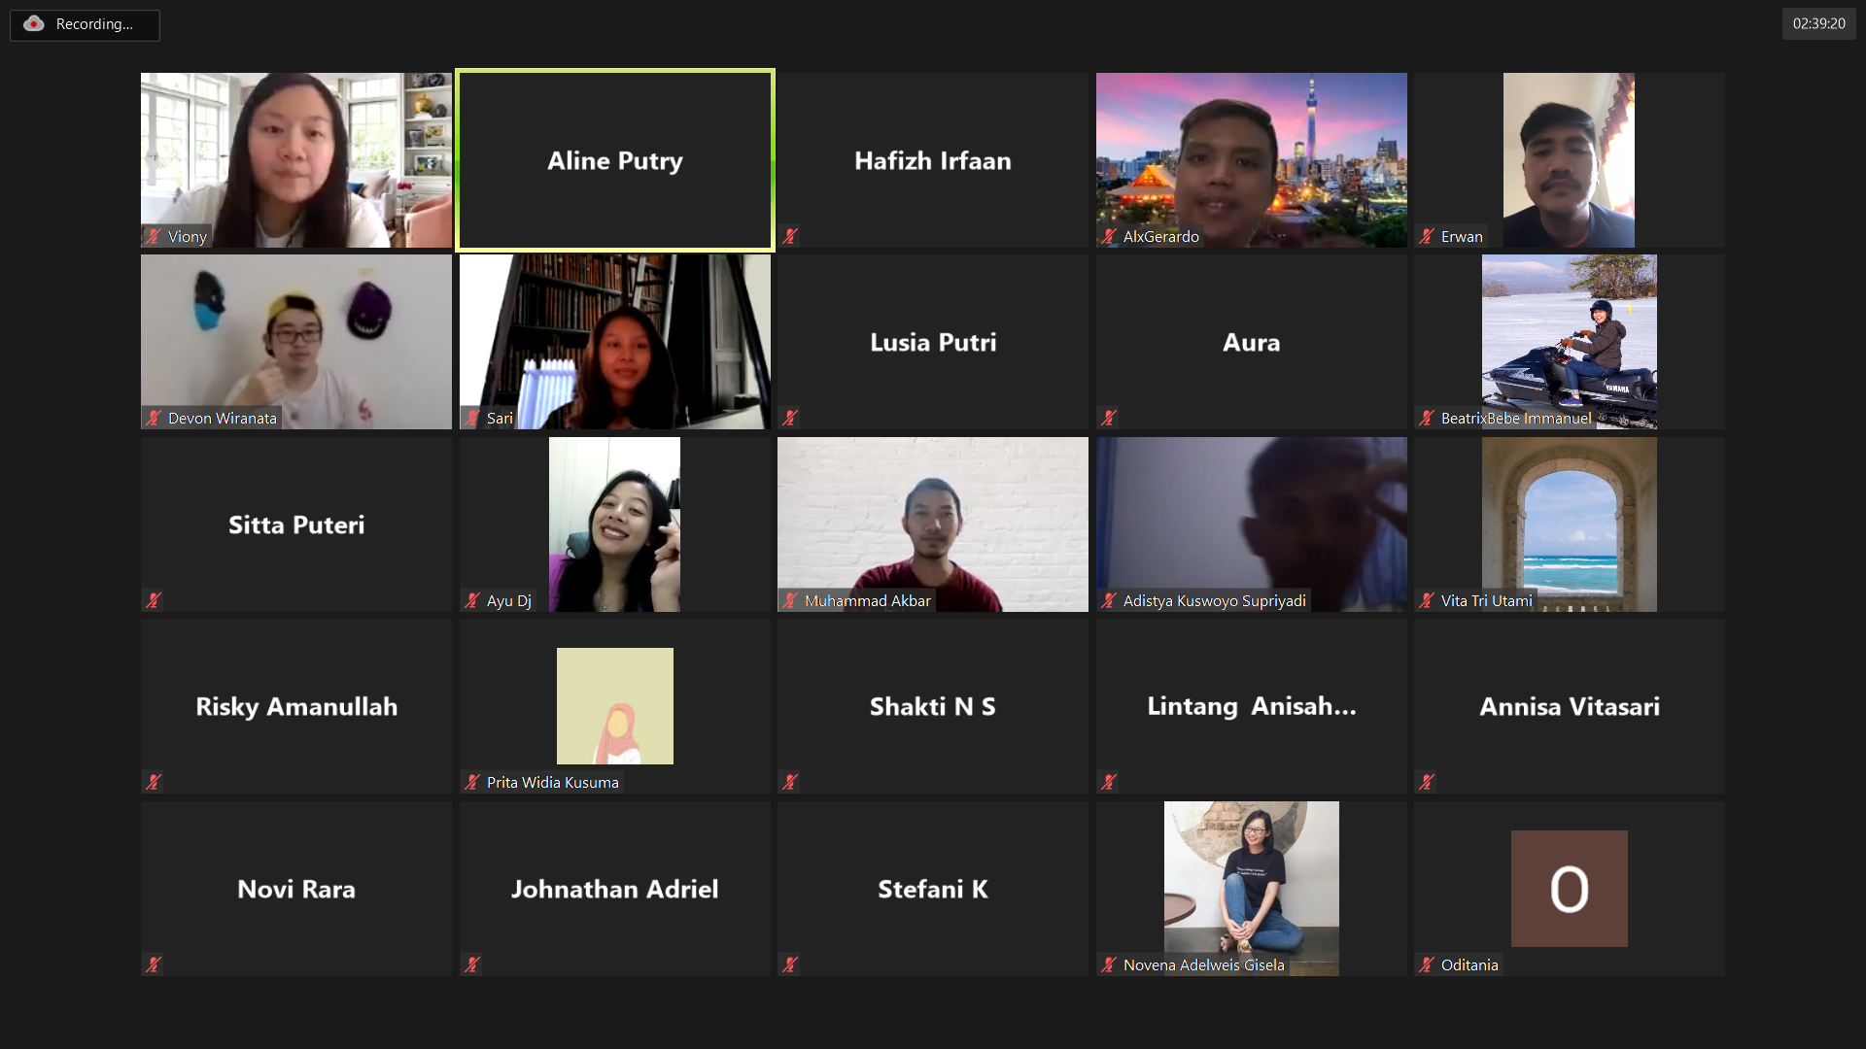This screenshot has width=1866, height=1049.
Task: Click the Lusia Putri name text
Action: click(x=933, y=342)
